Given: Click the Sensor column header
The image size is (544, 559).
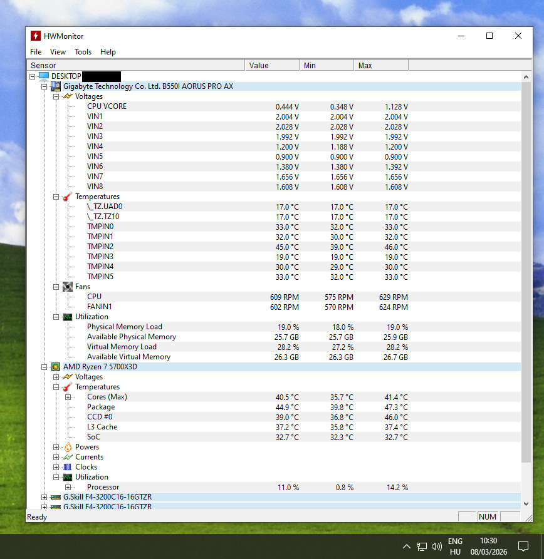Looking at the screenshot, I should [136, 65].
